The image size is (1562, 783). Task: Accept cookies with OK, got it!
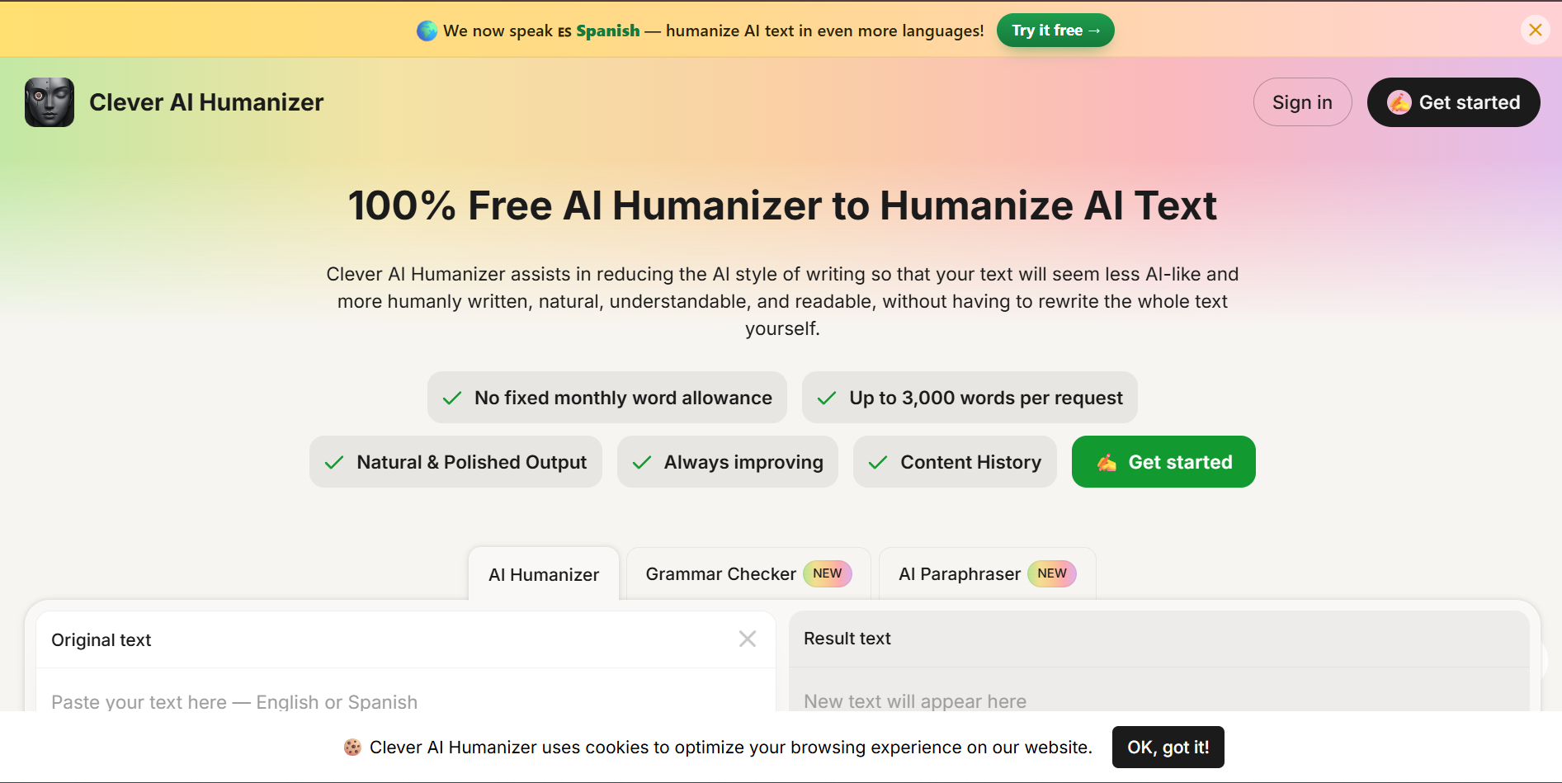(x=1168, y=748)
